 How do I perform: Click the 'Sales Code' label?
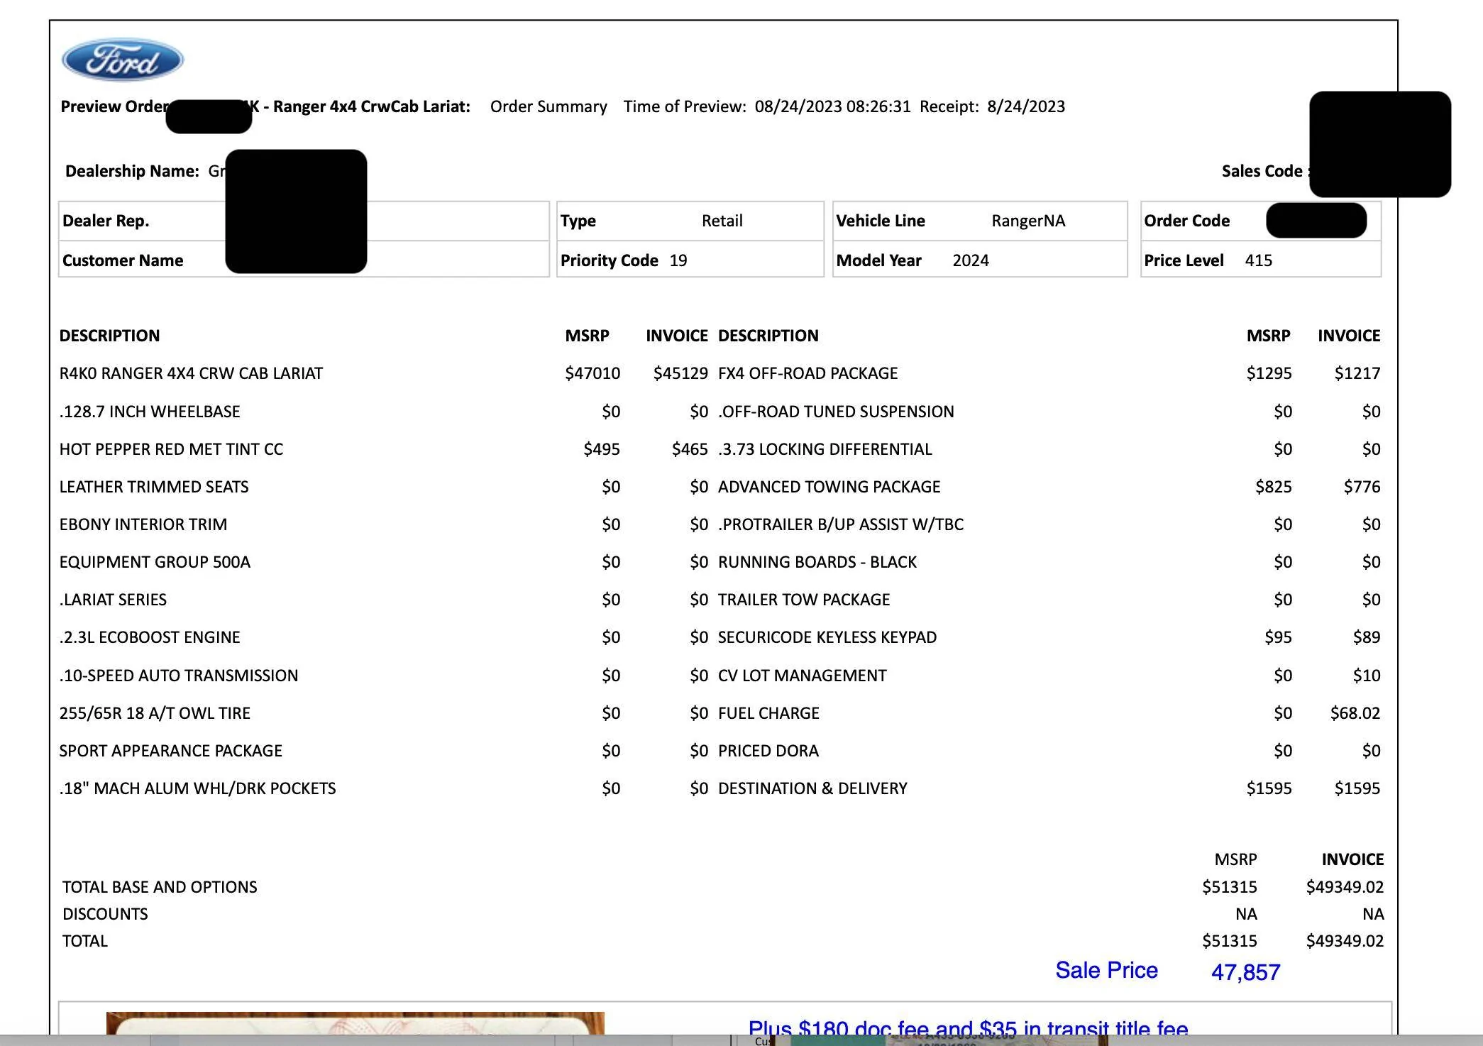1262,171
